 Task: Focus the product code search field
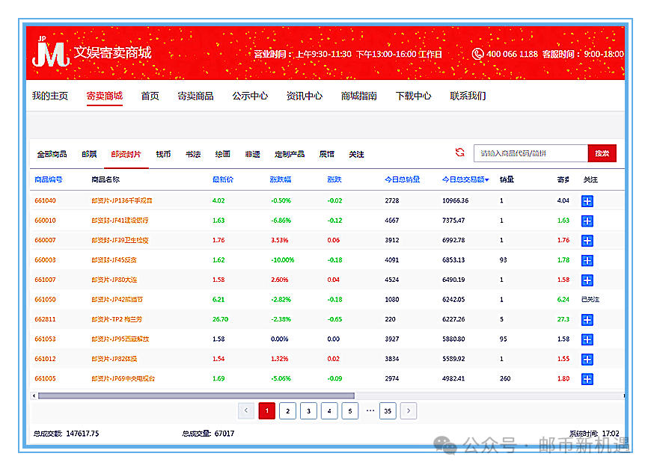point(531,153)
